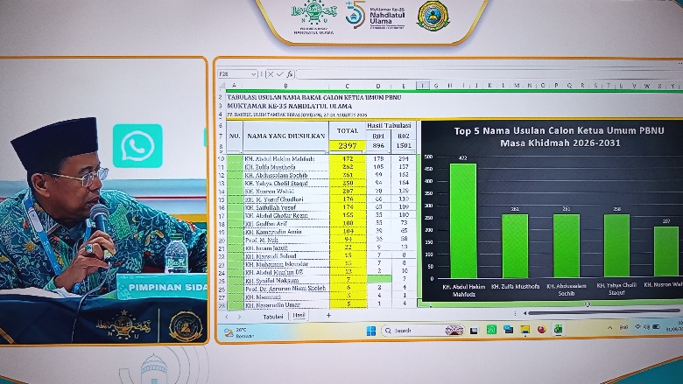Click the horizontal scrollbar thumb
Viewport: 683px width, 384px height.
click(603, 312)
